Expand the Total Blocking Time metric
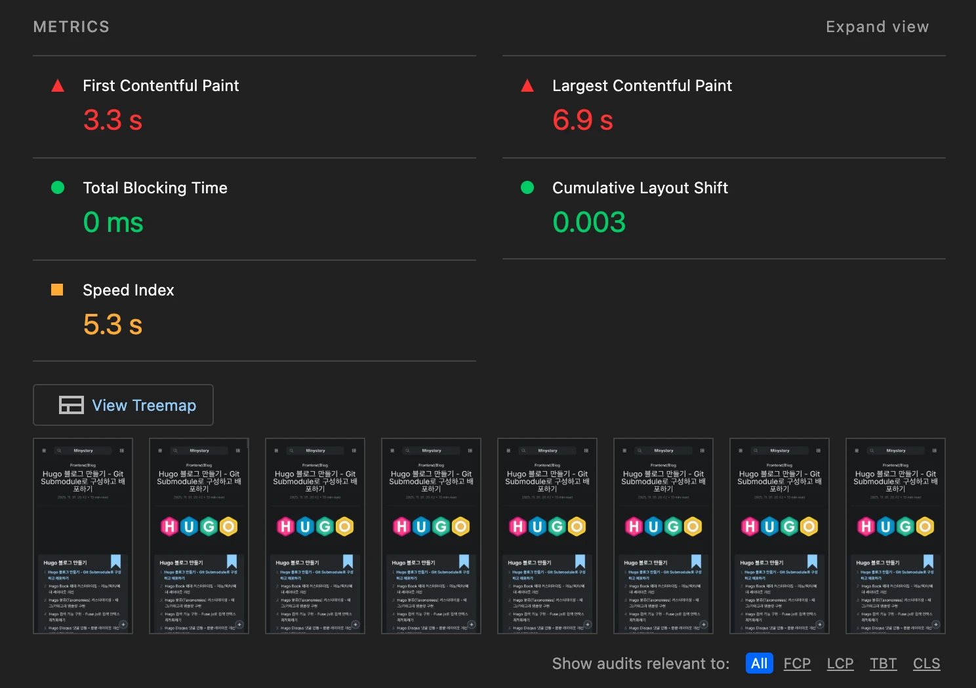This screenshot has width=976, height=688. (x=254, y=209)
